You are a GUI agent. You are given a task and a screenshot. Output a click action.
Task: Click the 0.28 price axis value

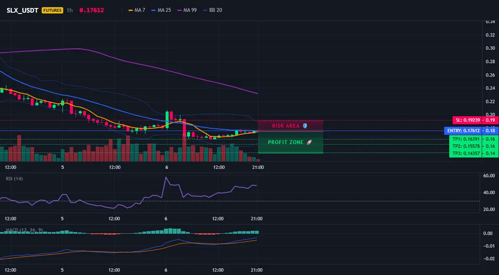tap(491, 61)
